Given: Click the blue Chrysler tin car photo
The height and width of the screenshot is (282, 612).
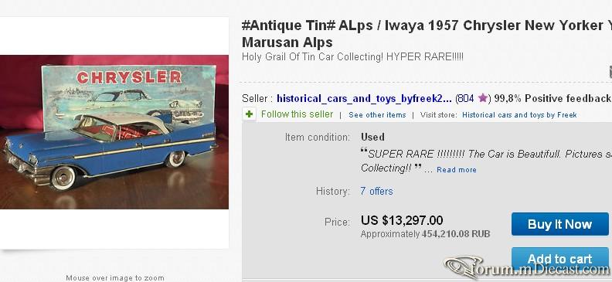Looking at the screenshot, I should coord(109,148).
